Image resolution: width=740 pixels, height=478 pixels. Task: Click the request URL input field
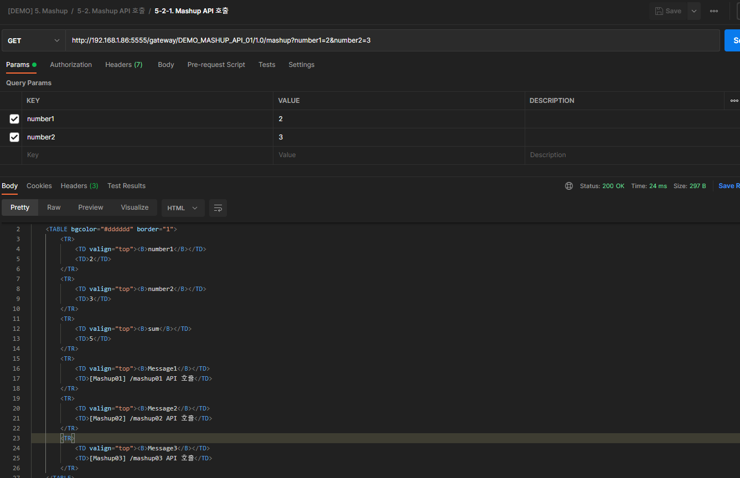point(387,40)
